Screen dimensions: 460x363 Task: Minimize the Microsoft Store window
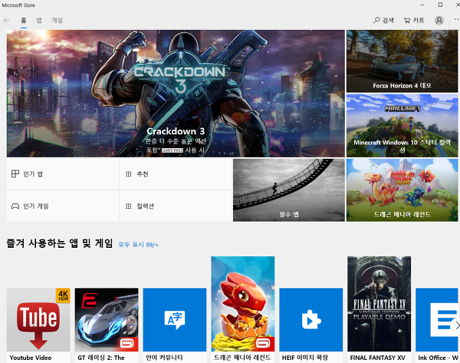(422, 5)
